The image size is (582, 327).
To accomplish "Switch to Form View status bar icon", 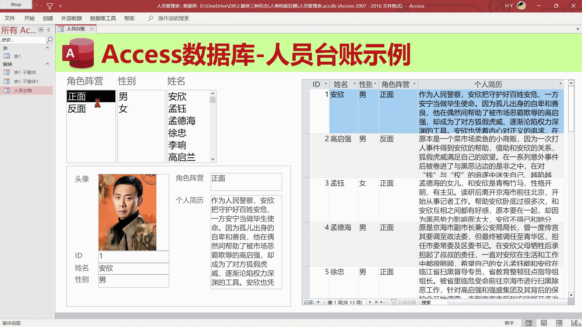I will [529, 323].
